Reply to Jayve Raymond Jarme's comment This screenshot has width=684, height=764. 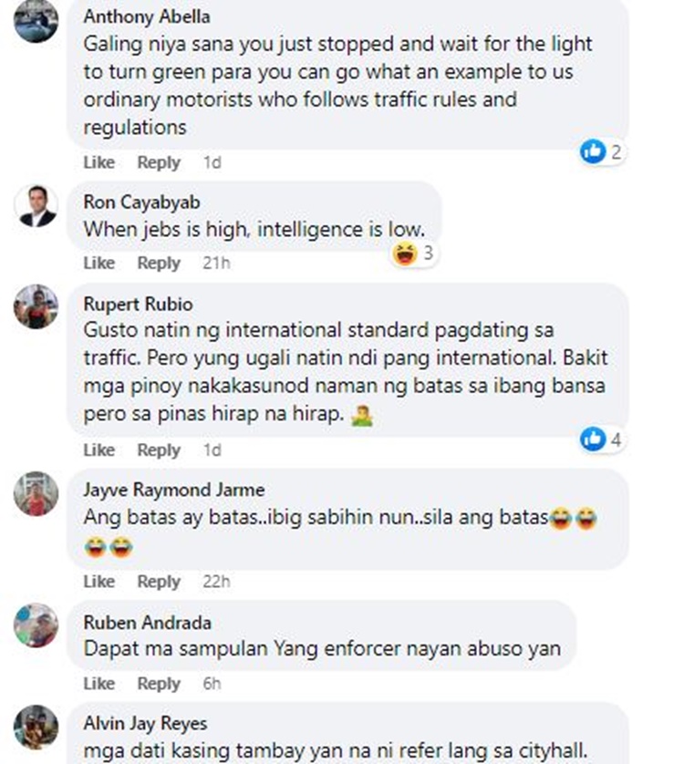click(x=159, y=582)
